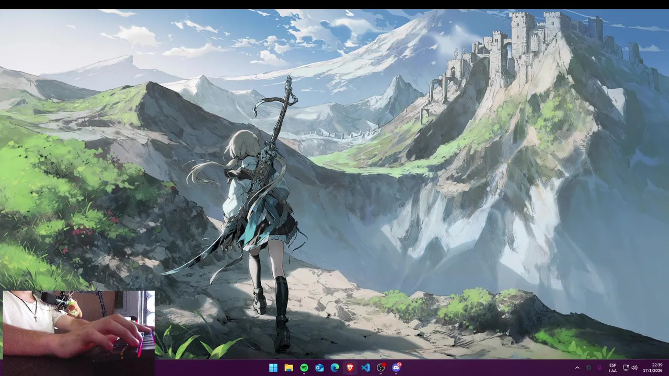Switch to the Brave browser taskbar icon
Viewport: 669px width, 376px height.
(350, 368)
